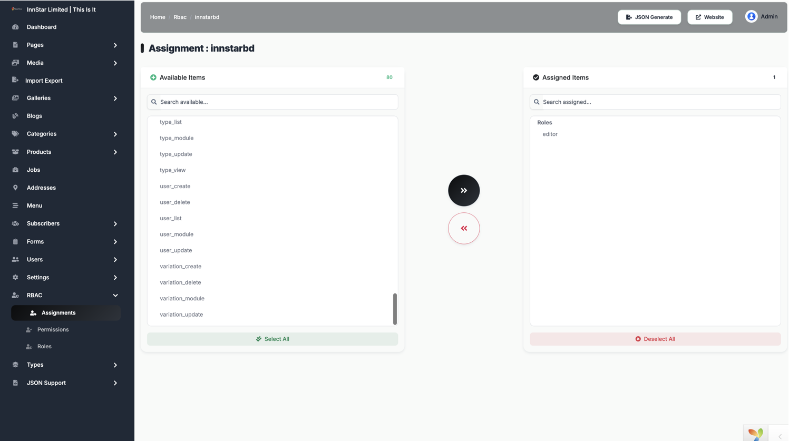Screen dimensions: 789x441
Task: Click the Yii debug toolbar logo
Action: [x=755, y=434]
